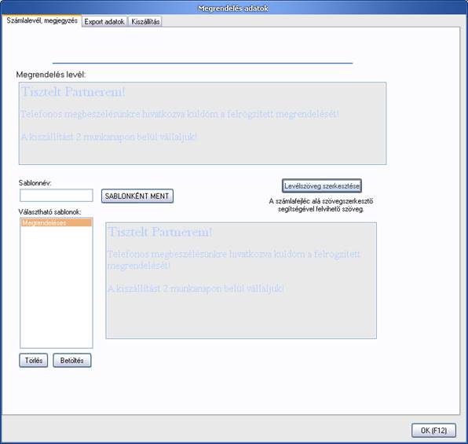Click the Megrendelés adatok title bar
This screenshot has width=468, height=444.
point(233,8)
